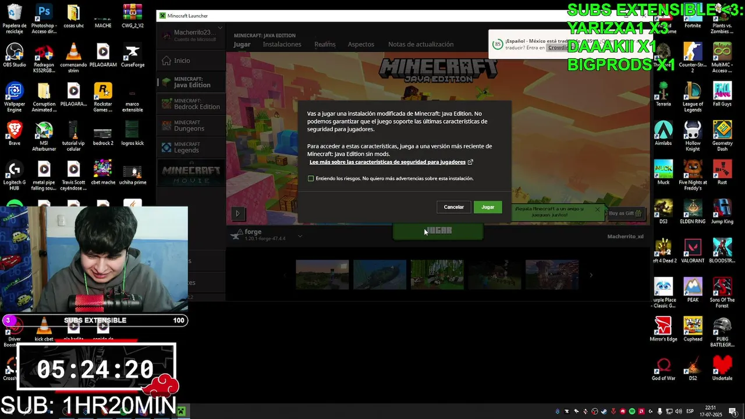Launch Brave browser desktop shortcut

[x=15, y=133]
